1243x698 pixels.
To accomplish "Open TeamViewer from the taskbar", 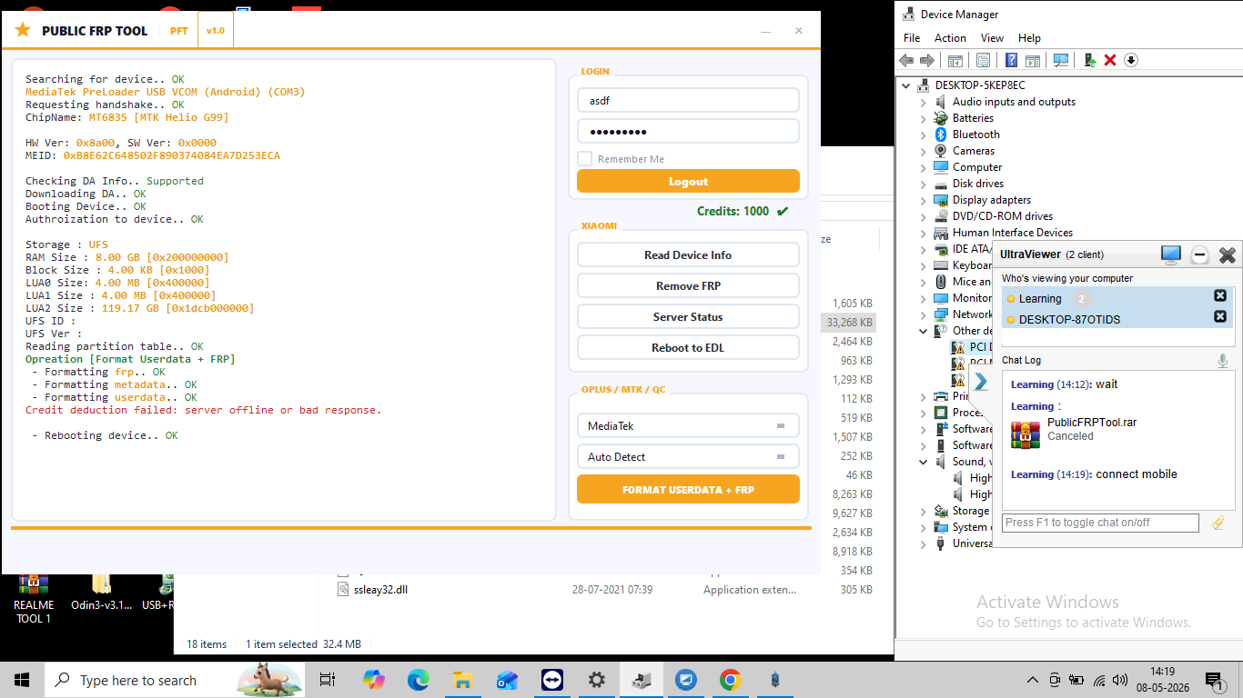I will 551,680.
